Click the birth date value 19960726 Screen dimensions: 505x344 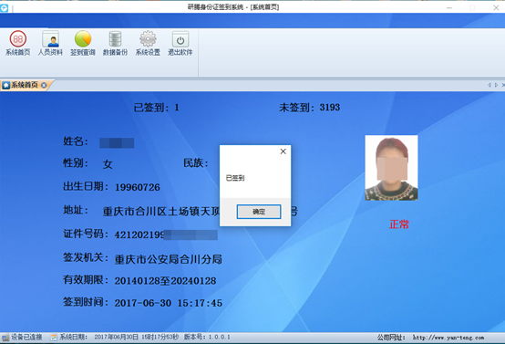pyautogui.click(x=138, y=187)
